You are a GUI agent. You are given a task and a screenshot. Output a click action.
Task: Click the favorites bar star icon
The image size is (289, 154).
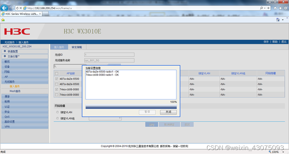(x=3, y=20)
